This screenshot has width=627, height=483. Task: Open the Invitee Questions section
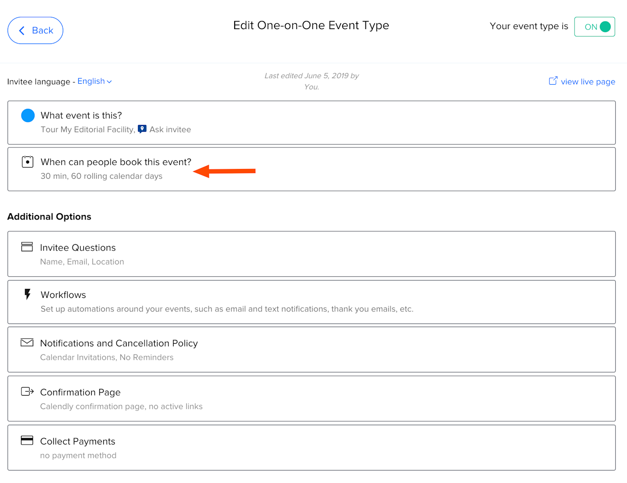click(x=311, y=254)
